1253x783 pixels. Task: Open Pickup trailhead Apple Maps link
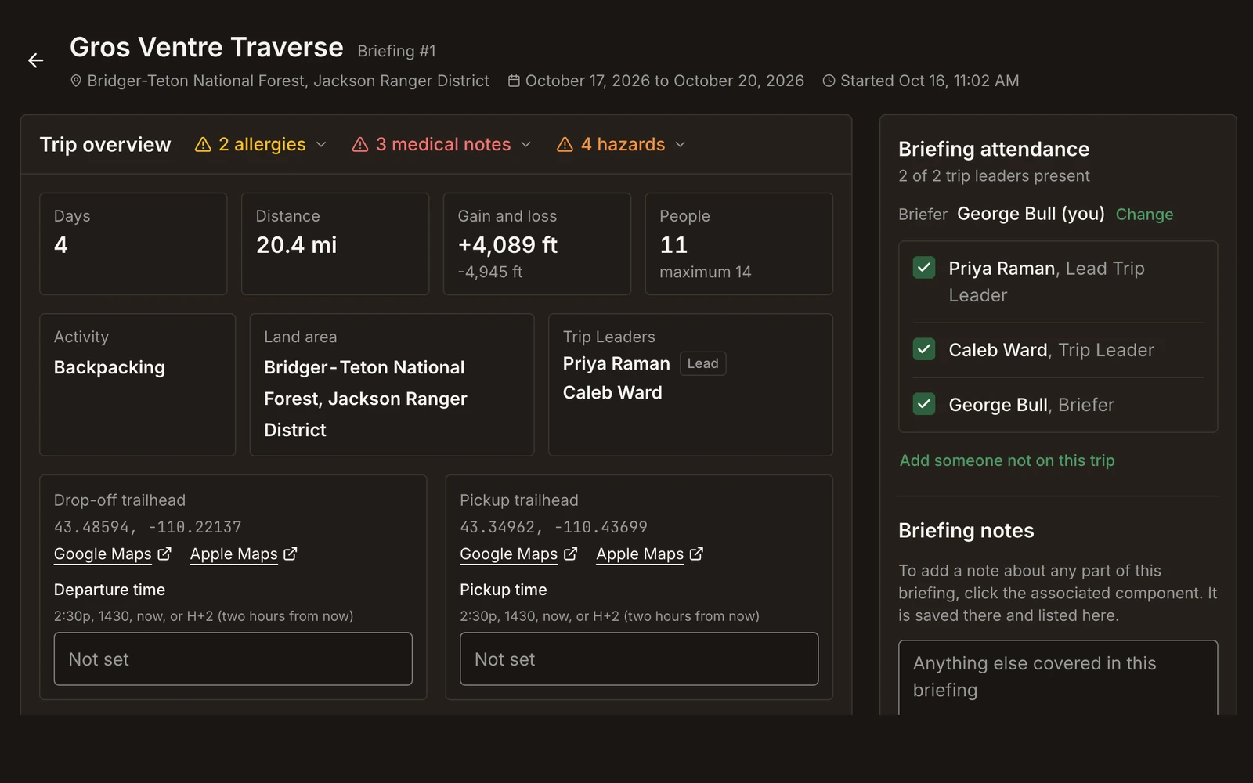click(x=640, y=554)
